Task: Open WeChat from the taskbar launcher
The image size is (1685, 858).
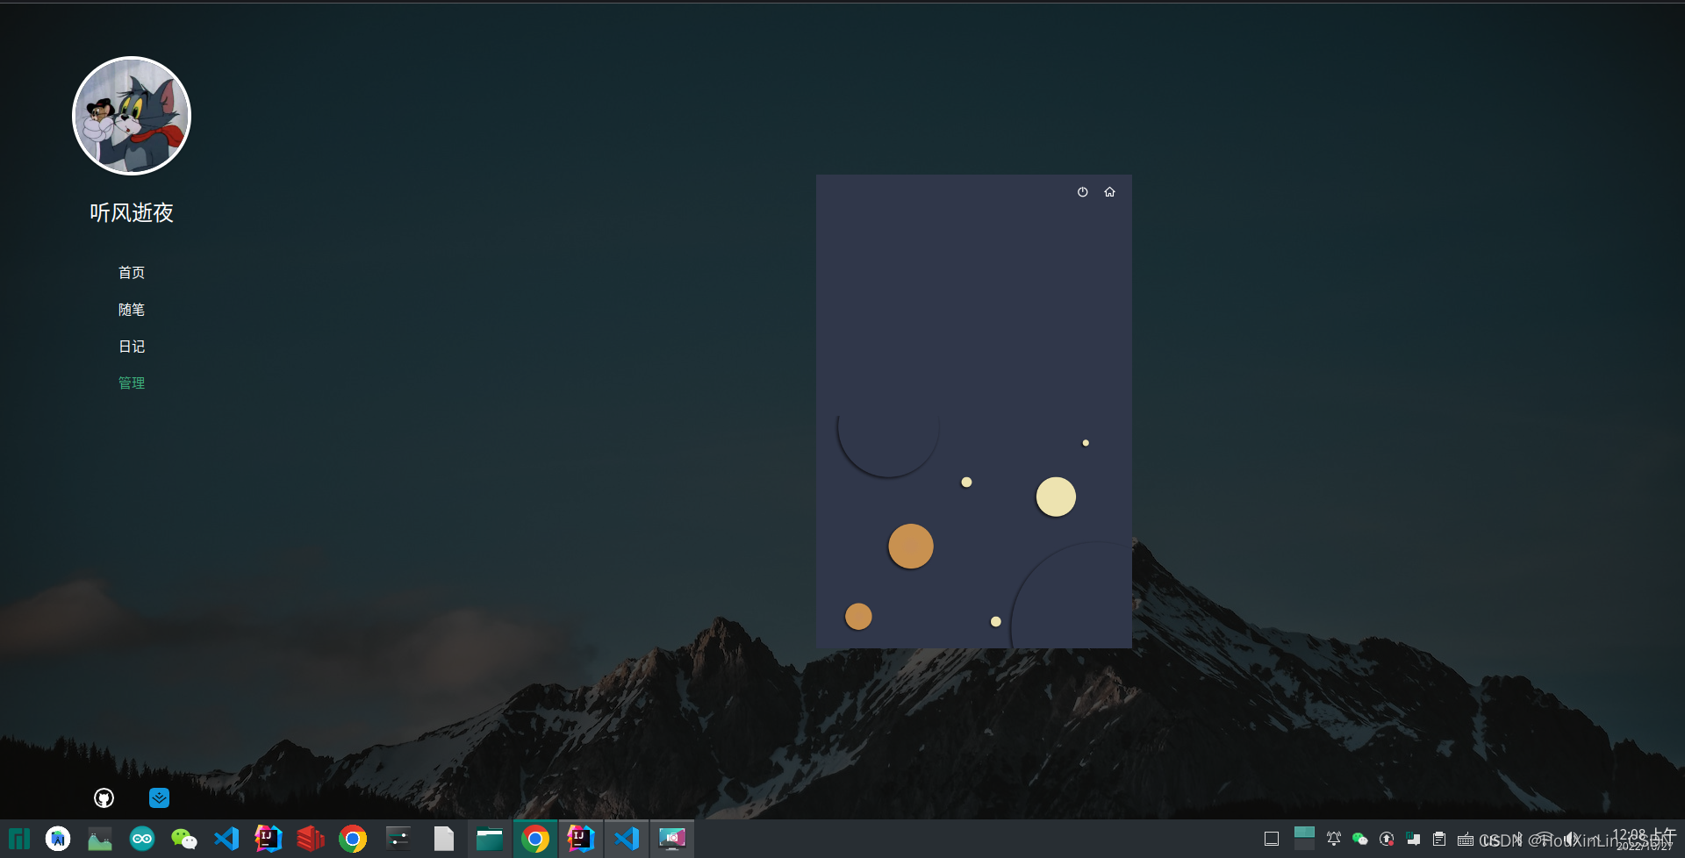Action: (184, 839)
